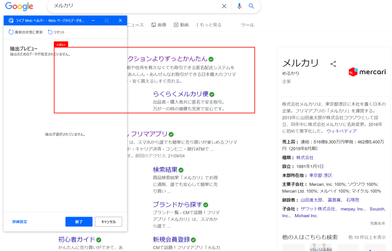
Task: Open the 新規会員登録 sitelink
Action: pyautogui.click(x=171, y=240)
